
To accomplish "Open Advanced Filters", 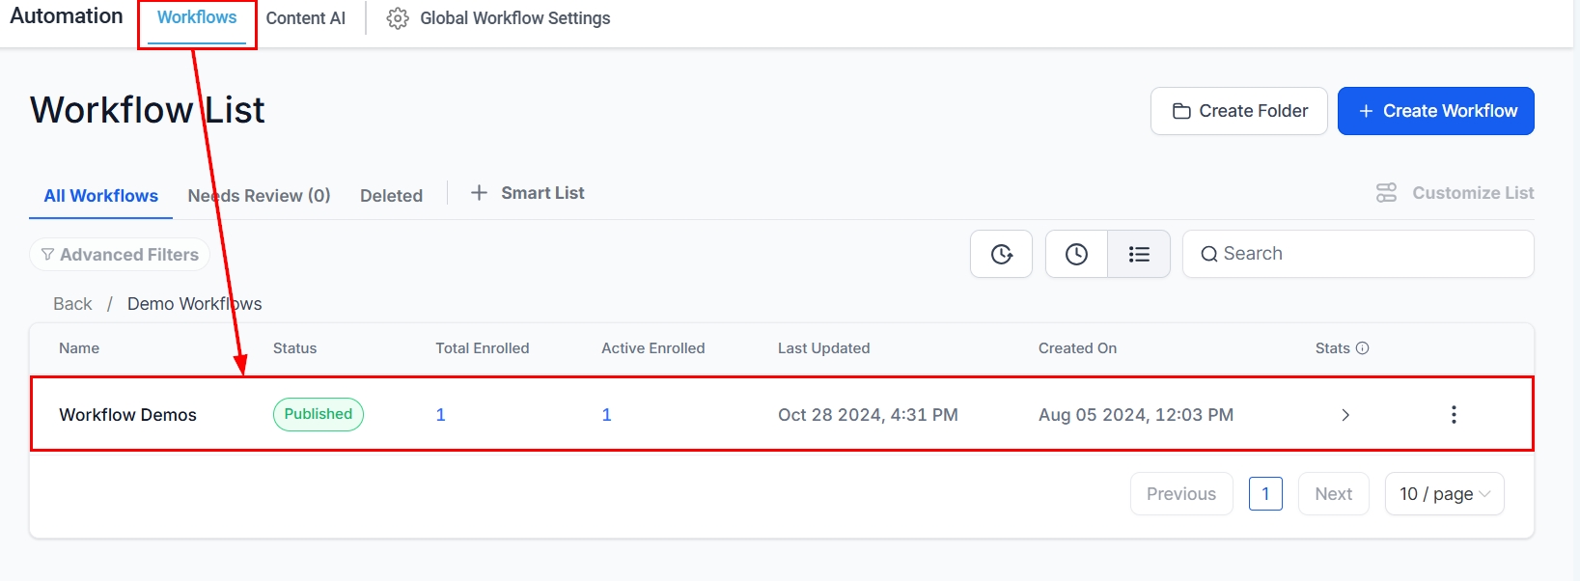I will (120, 255).
